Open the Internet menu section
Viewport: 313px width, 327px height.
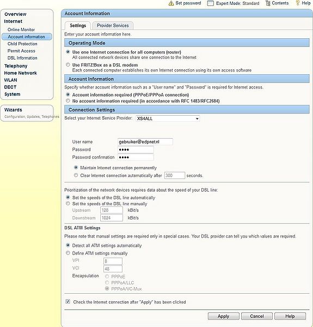click(x=13, y=21)
